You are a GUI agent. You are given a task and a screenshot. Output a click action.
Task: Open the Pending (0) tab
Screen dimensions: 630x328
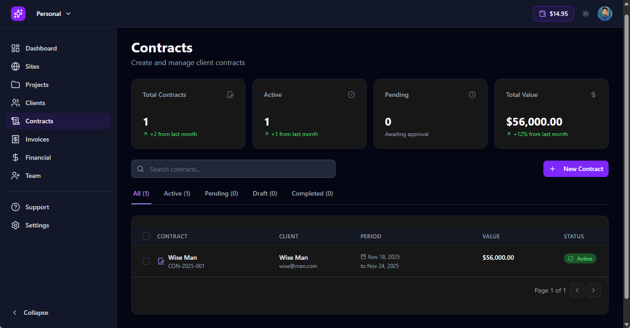coord(221,193)
